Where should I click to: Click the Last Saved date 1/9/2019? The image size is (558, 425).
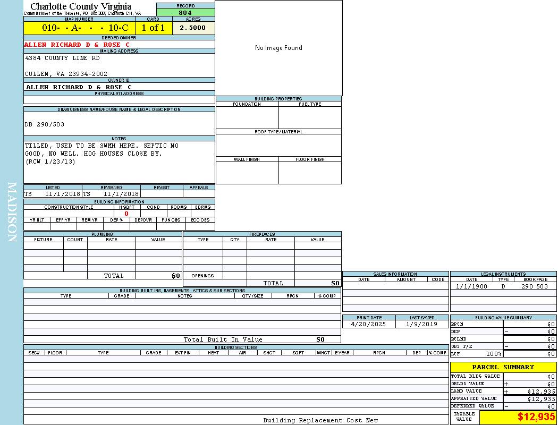421,324
